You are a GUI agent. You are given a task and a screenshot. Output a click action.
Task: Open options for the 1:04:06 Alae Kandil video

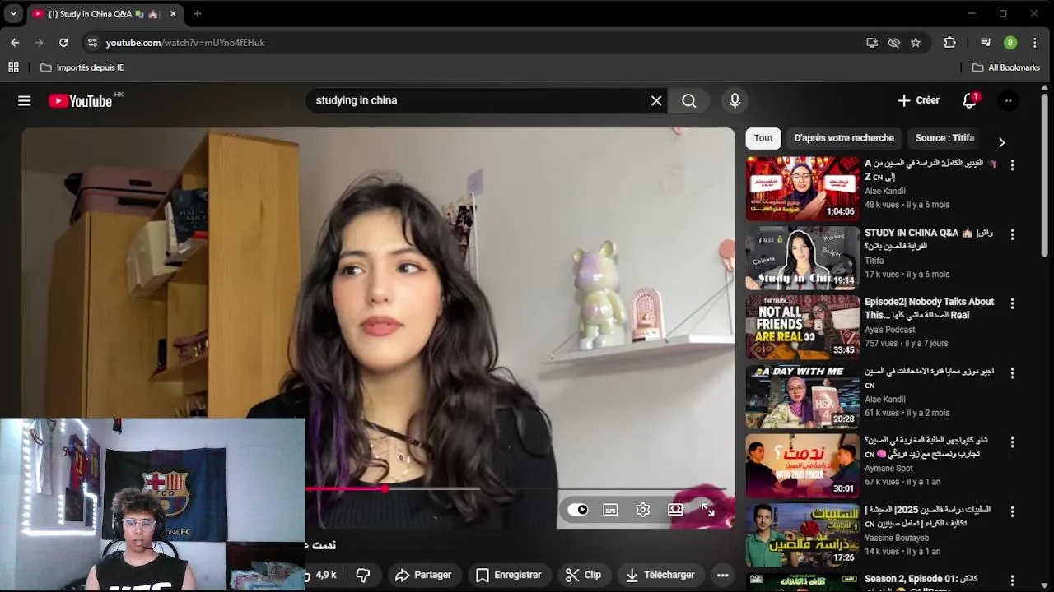pyautogui.click(x=1012, y=165)
